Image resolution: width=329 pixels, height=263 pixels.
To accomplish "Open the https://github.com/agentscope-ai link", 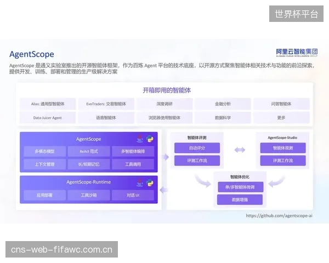I will [279, 215].
